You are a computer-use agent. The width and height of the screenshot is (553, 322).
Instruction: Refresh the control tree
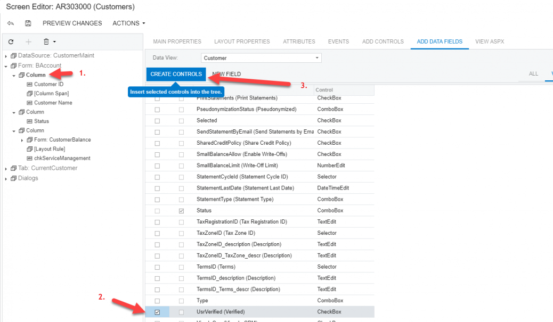tap(11, 42)
